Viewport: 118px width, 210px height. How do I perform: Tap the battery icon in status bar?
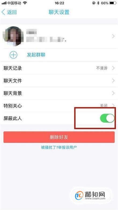coord(113,3)
